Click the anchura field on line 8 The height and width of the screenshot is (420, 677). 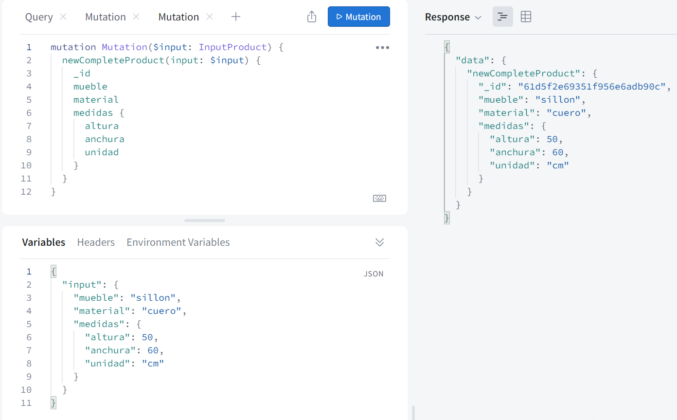tap(105, 139)
